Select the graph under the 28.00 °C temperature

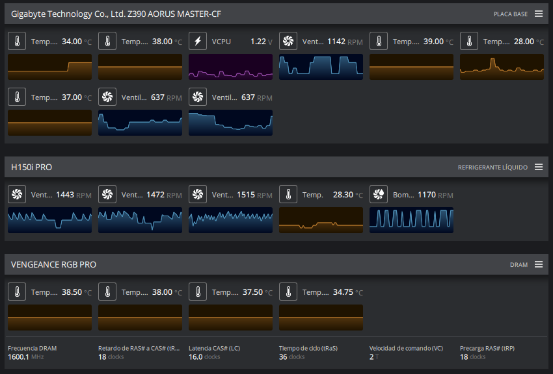pyautogui.click(x=502, y=67)
